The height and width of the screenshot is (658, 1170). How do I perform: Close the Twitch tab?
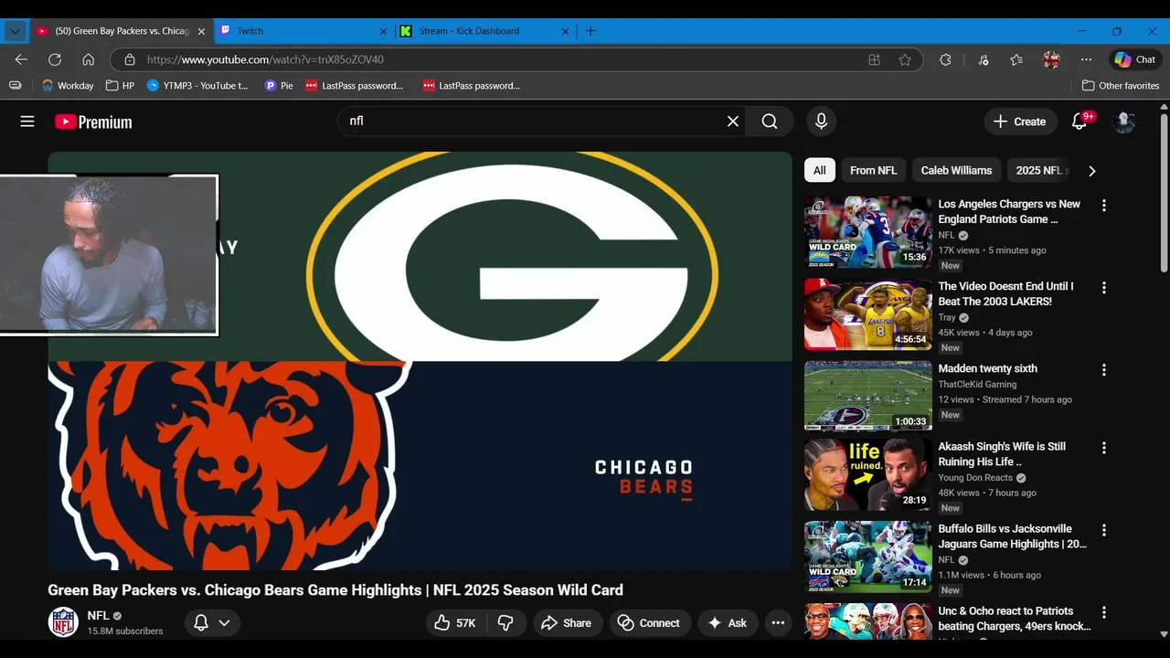384,31
